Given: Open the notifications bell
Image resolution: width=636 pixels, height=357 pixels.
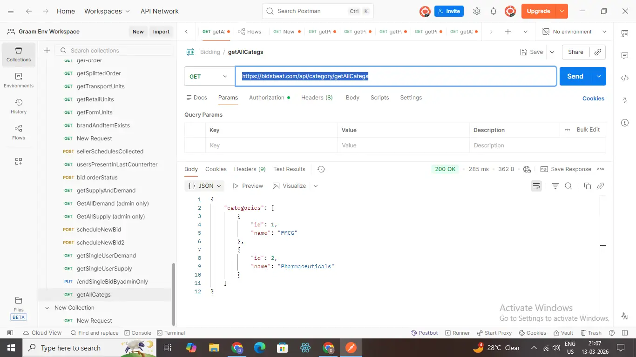Looking at the screenshot, I should click(494, 11).
